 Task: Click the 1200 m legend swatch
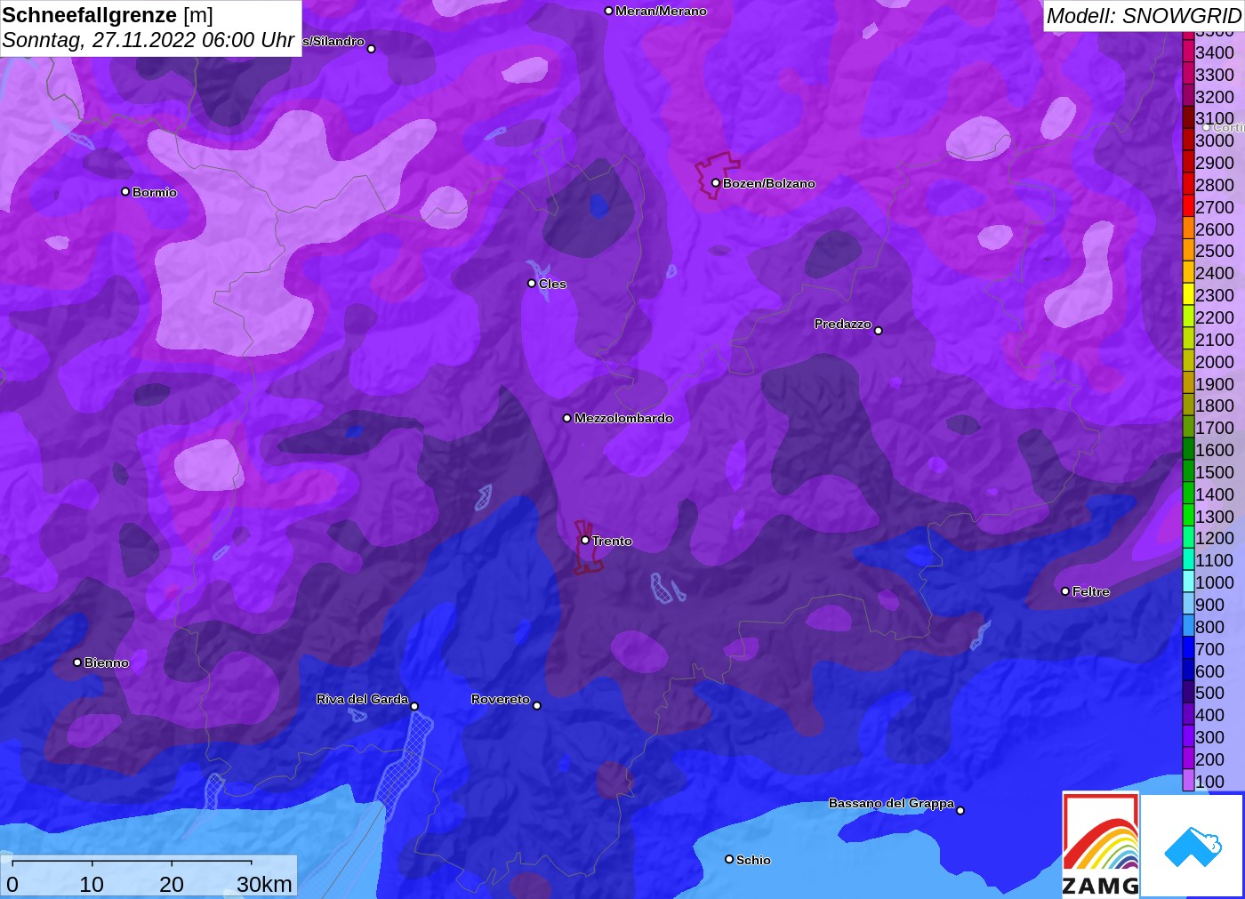click(x=1188, y=537)
